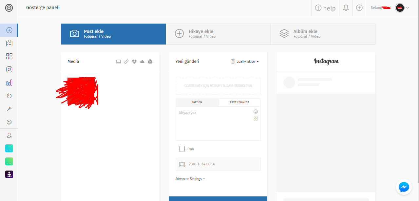This screenshot has height=201, width=419.
Task: Enable the Plan checkbox
Action: click(x=182, y=149)
